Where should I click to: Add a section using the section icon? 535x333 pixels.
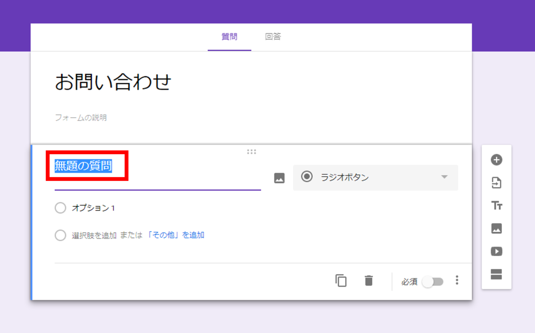tap(496, 274)
